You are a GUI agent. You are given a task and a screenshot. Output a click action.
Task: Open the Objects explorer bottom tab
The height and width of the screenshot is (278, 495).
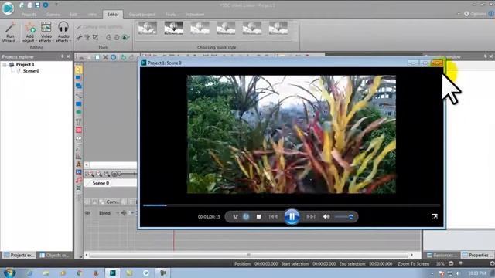click(54, 256)
